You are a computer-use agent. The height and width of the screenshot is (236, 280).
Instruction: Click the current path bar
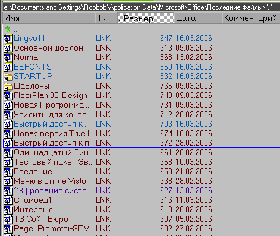coord(141,7)
